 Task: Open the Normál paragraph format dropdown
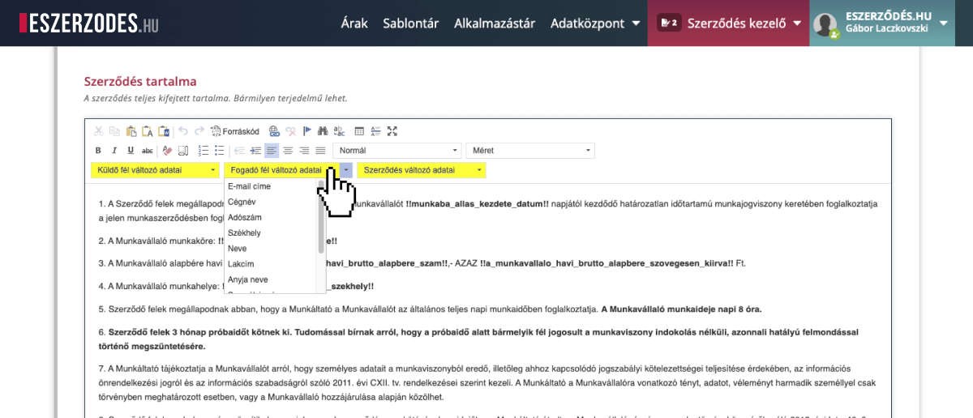(x=396, y=151)
